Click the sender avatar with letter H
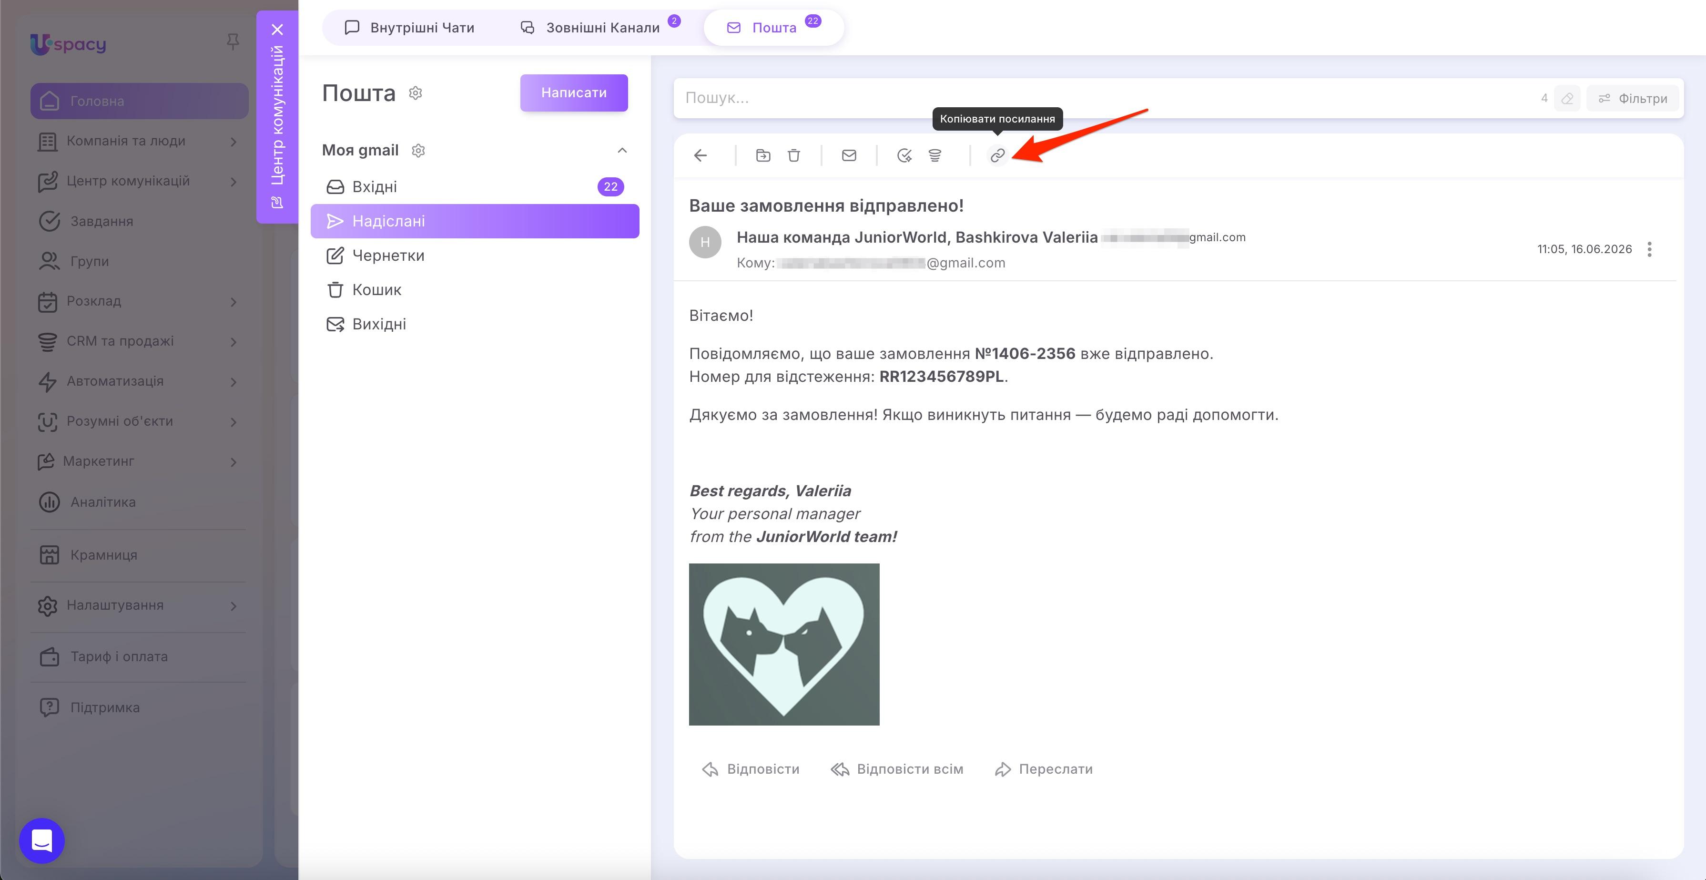This screenshot has width=1706, height=880. coord(705,243)
